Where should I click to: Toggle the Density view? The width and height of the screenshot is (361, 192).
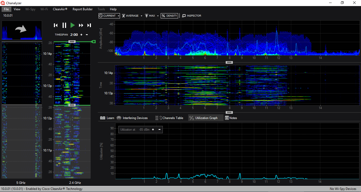coord(169,16)
